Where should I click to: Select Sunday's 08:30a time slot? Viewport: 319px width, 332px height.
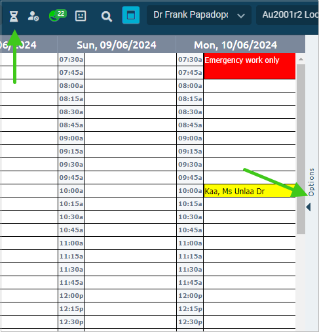(130, 112)
